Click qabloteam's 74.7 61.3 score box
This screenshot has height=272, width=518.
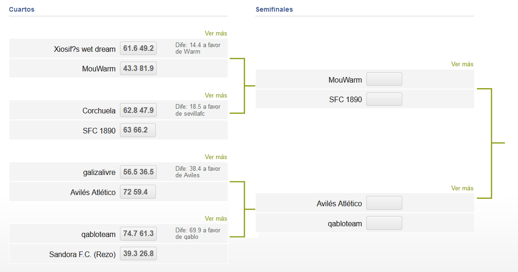pyautogui.click(x=138, y=234)
